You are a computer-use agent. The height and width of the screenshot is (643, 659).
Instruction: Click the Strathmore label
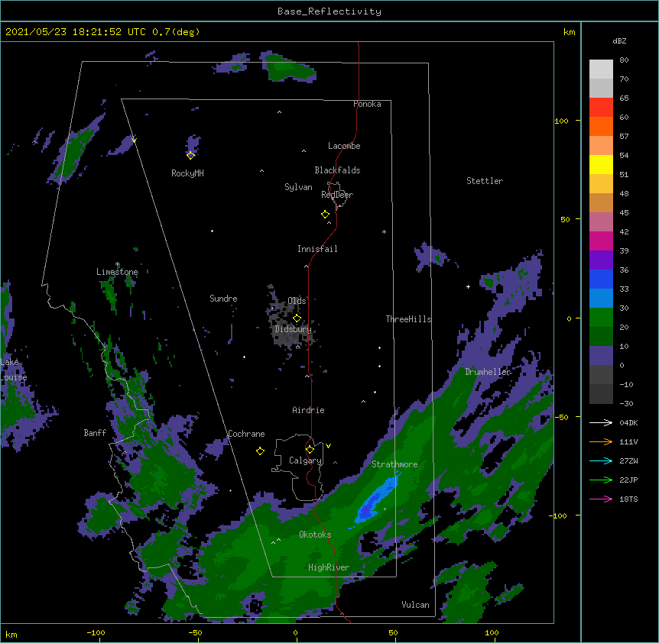[x=394, y=464]
